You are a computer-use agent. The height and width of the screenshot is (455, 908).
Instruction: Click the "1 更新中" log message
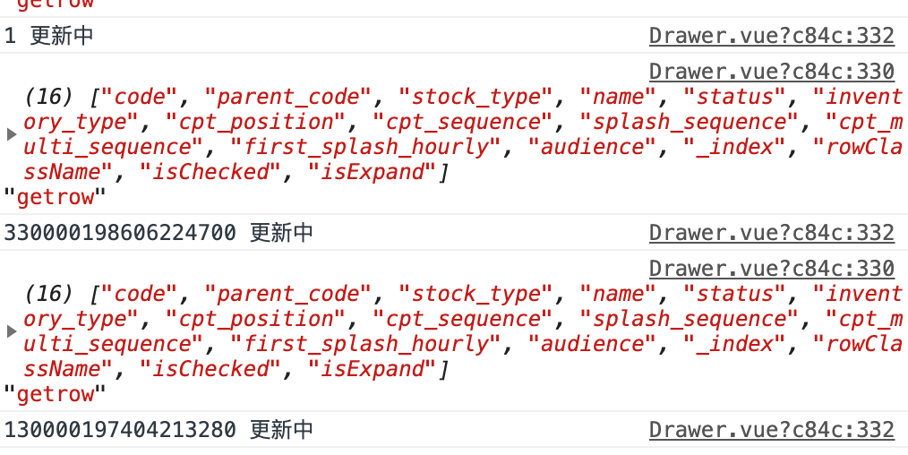click(48, 36)
